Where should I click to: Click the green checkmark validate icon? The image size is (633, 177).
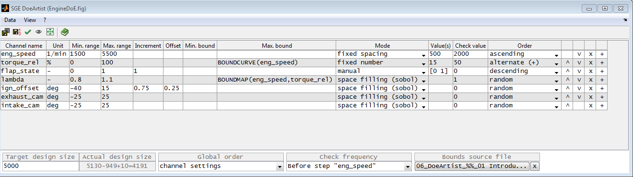[x=28, y=32]
